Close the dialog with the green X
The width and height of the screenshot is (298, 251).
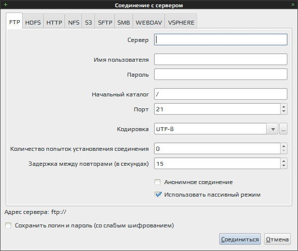click(x=293, y=5)
